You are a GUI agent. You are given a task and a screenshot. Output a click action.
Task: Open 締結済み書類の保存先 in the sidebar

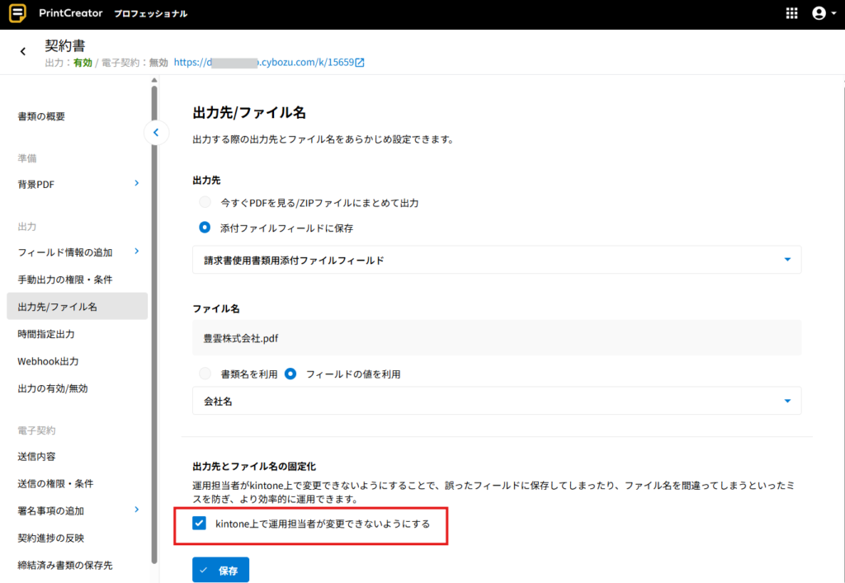pos(65,566)
